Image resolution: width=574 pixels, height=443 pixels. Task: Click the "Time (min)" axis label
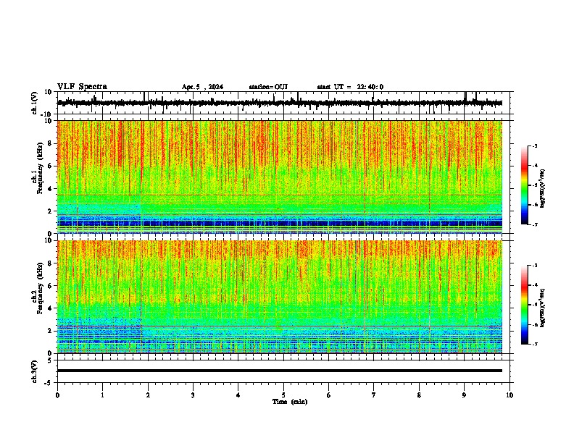(290, 402)
